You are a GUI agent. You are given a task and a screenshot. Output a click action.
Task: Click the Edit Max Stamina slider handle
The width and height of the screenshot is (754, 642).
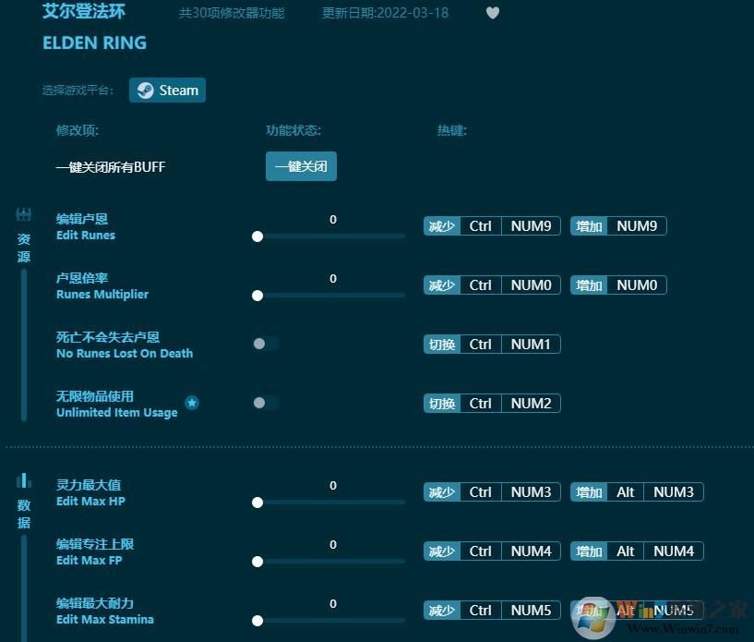coord(257,621)
